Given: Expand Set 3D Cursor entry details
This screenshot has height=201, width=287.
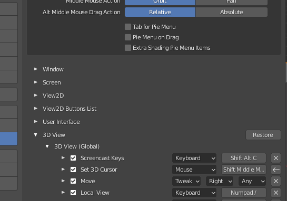Looking at the screenshot, I should pos(63,170).
